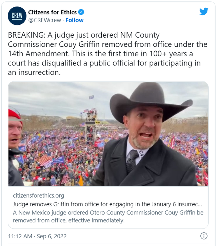This screenshot has width=217, height=246.
Task: Open the CREW profile avatar
Action: (17, 16)
